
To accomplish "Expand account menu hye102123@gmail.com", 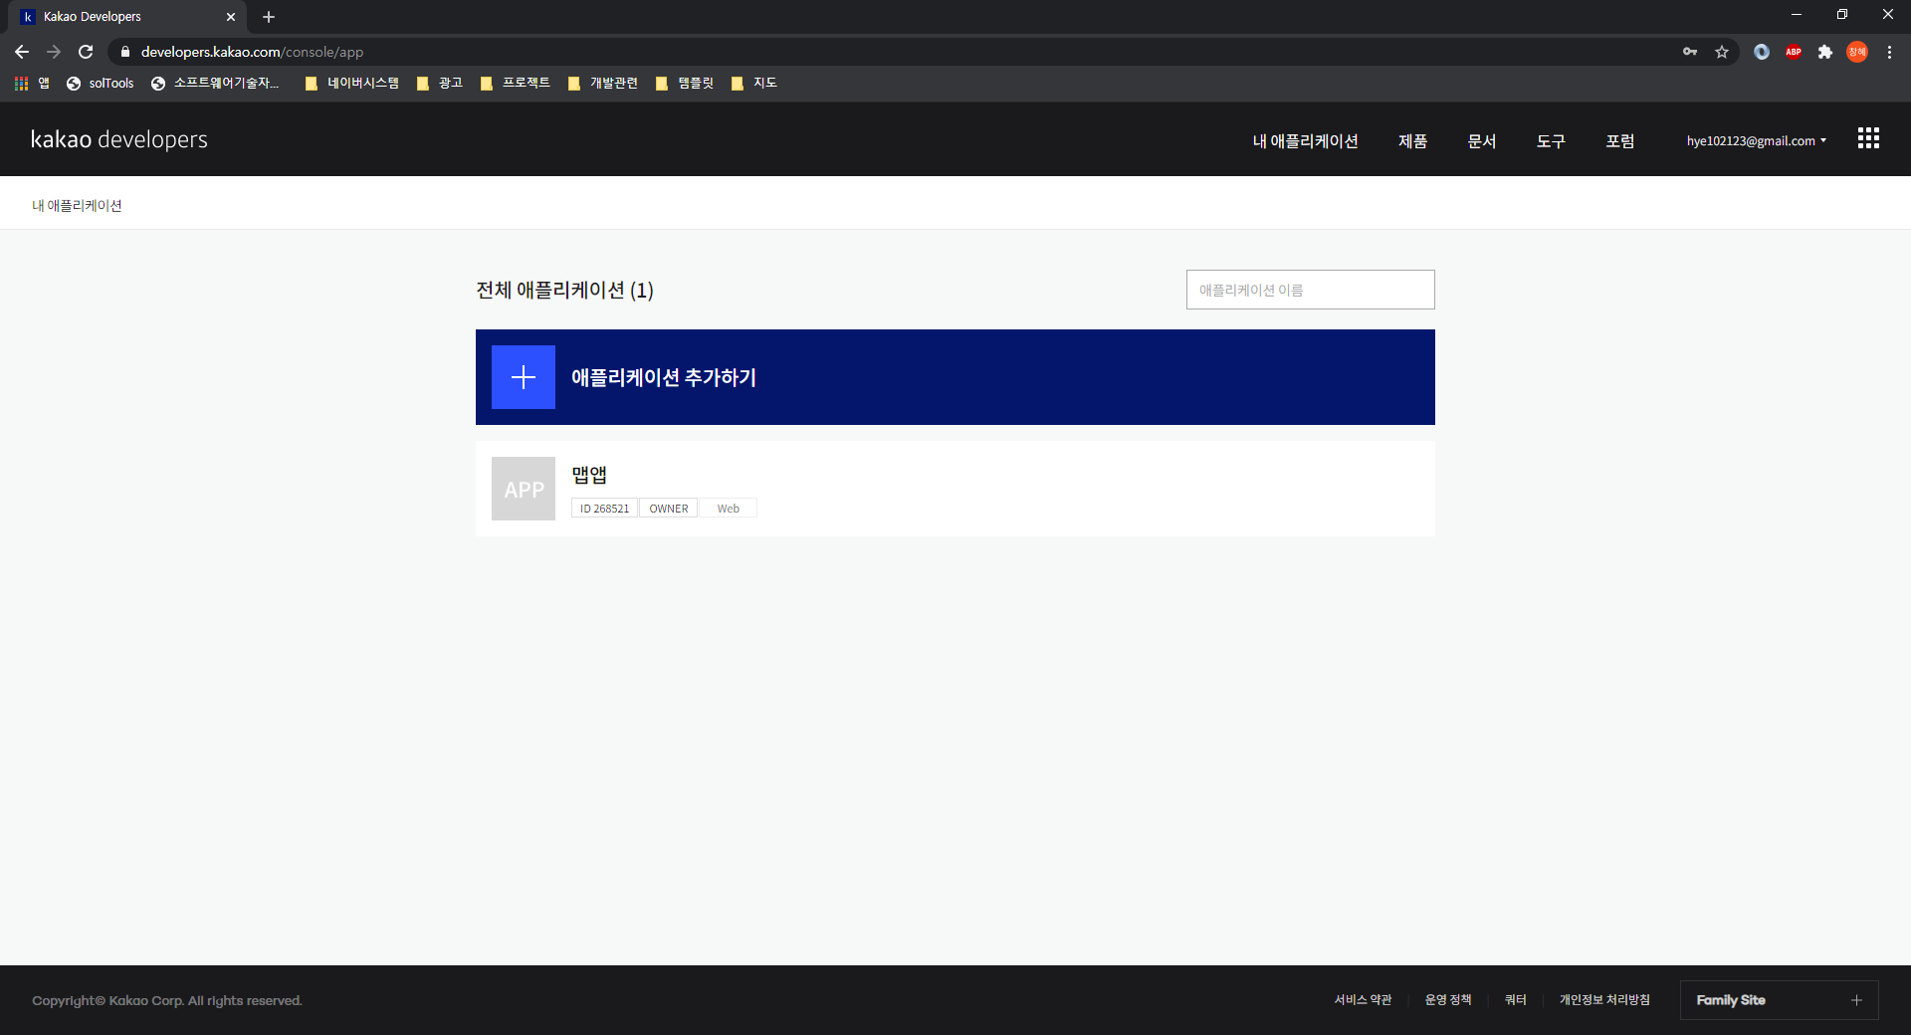I will (x=1757, y=141).
